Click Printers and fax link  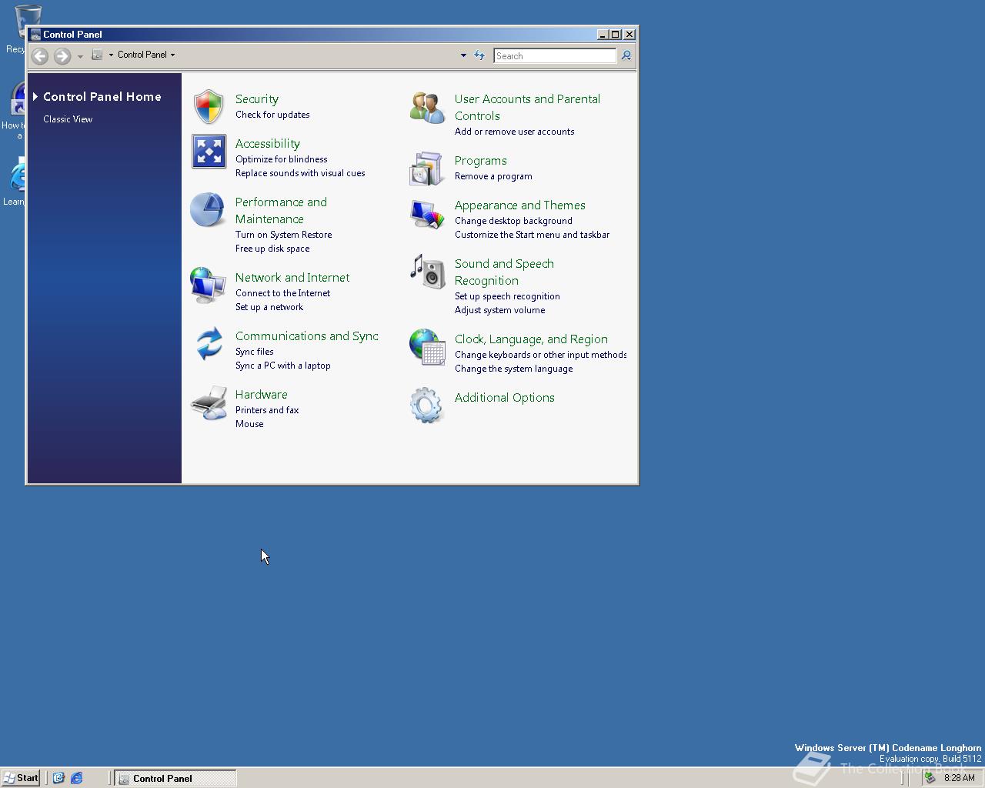pos(267,410)
